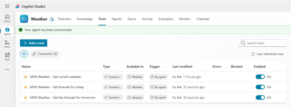Viewport: 291px width, 107px height.
Task: Open MSN Weather - Get current weather
Action: [55, 77]
